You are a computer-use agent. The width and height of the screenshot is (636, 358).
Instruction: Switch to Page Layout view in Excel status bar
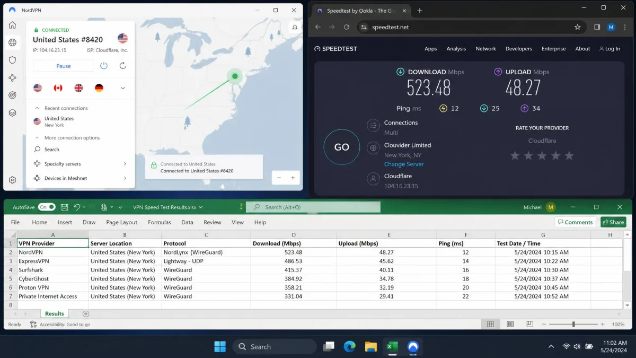(510, 324)
